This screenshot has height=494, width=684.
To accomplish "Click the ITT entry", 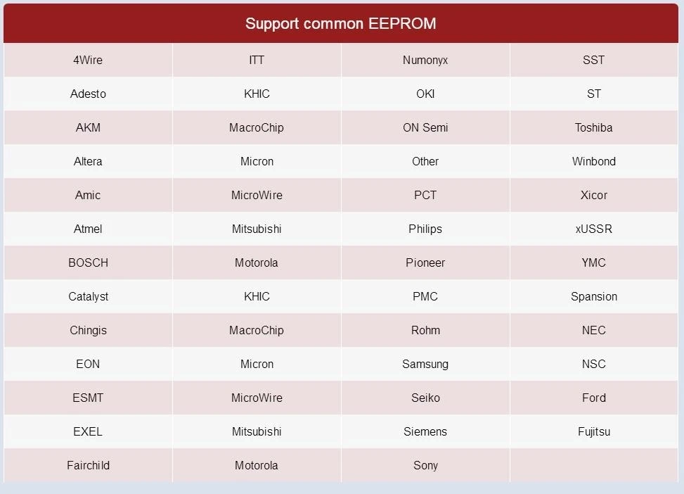I will click(x=257, y=60).
